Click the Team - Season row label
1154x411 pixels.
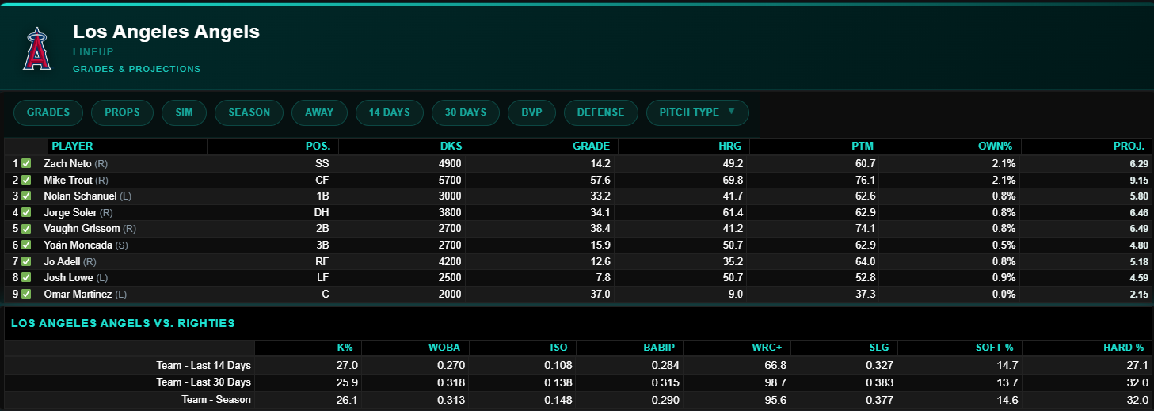click(215, 400)
